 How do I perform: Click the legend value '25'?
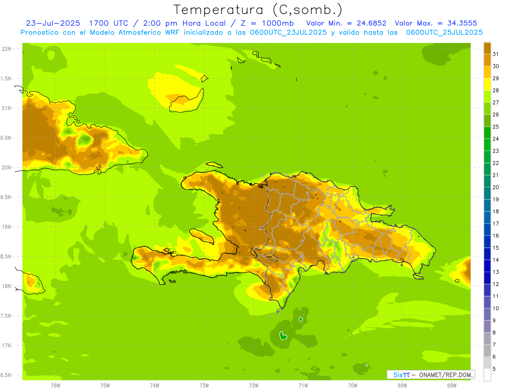coord(496,127)
